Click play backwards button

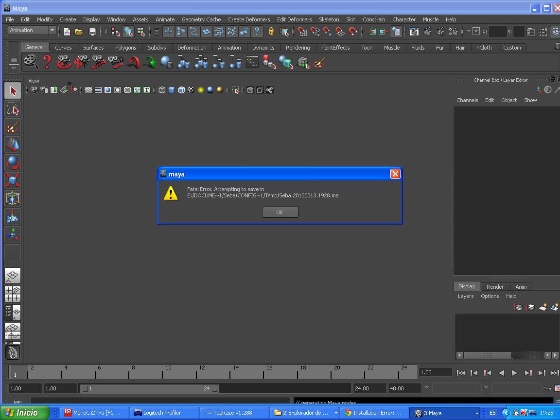(501, 373)
